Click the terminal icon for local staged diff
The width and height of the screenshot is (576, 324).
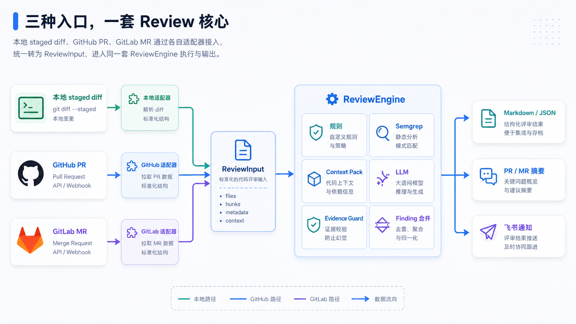click(x=31, y=108)
